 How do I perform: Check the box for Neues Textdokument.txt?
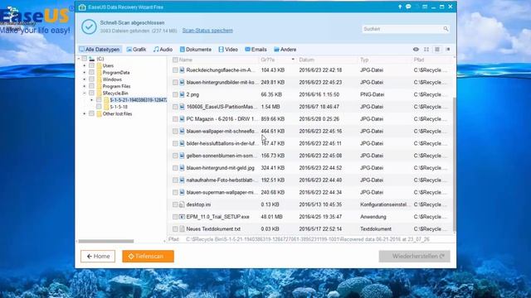[175, 229]
